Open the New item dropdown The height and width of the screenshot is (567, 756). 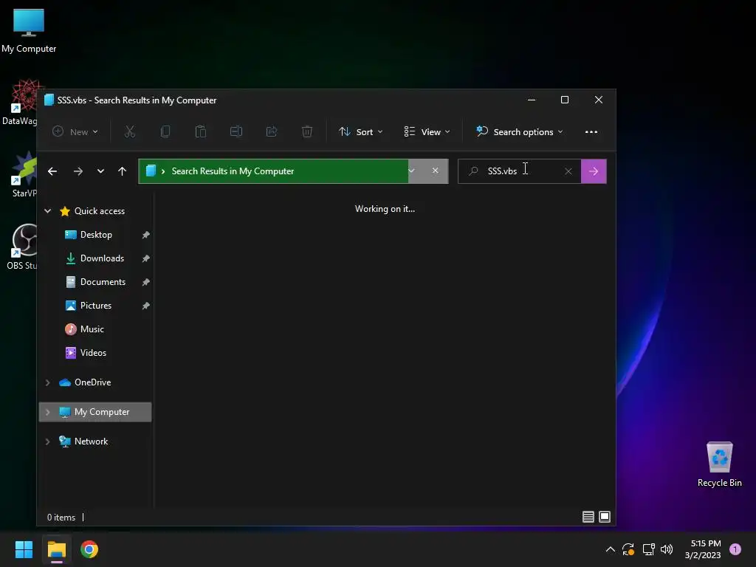click(x=75, y=131)
